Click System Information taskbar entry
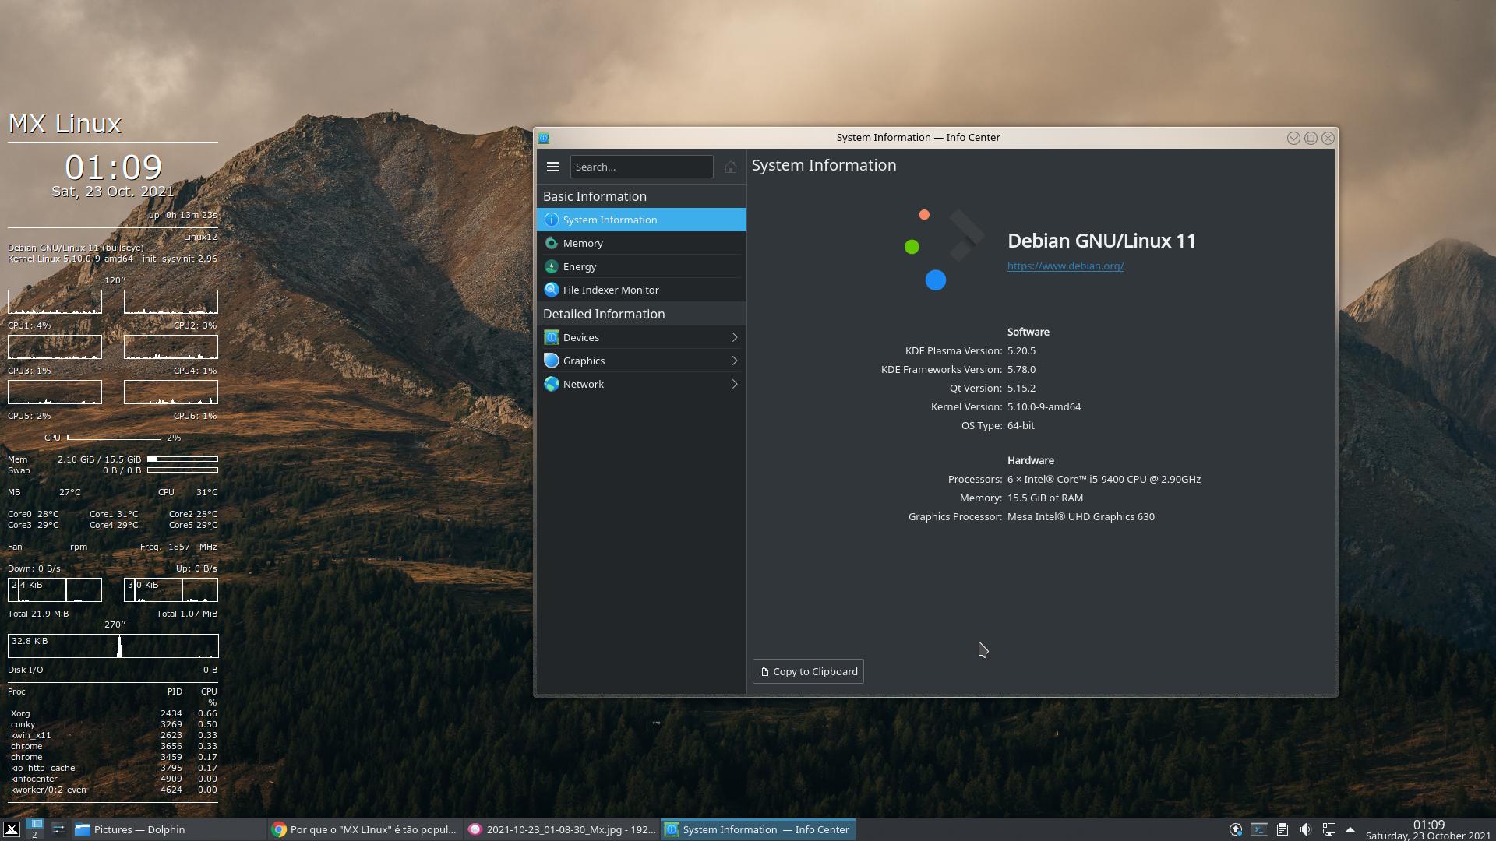This screenshot has height=841, width=1496. [x=758, y=829]
